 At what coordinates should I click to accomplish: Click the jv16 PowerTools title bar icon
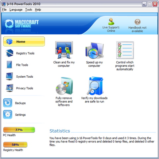tap(4, 4)
